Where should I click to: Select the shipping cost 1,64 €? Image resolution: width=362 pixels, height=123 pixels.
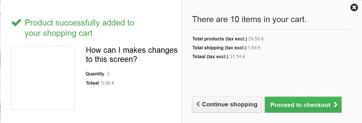click(x=254, y=48)
